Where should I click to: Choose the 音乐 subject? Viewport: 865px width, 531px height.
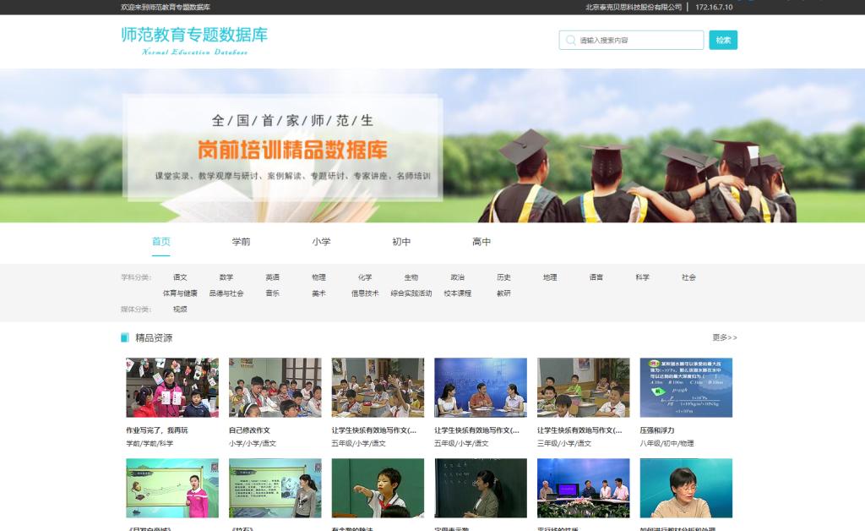(x=273, y=293)
